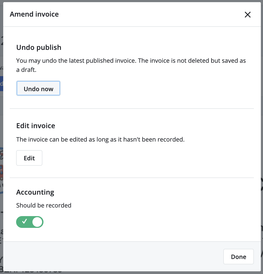Undo the latest published invoice
This screenshot has height=274, width=263.
click(38, 88)
